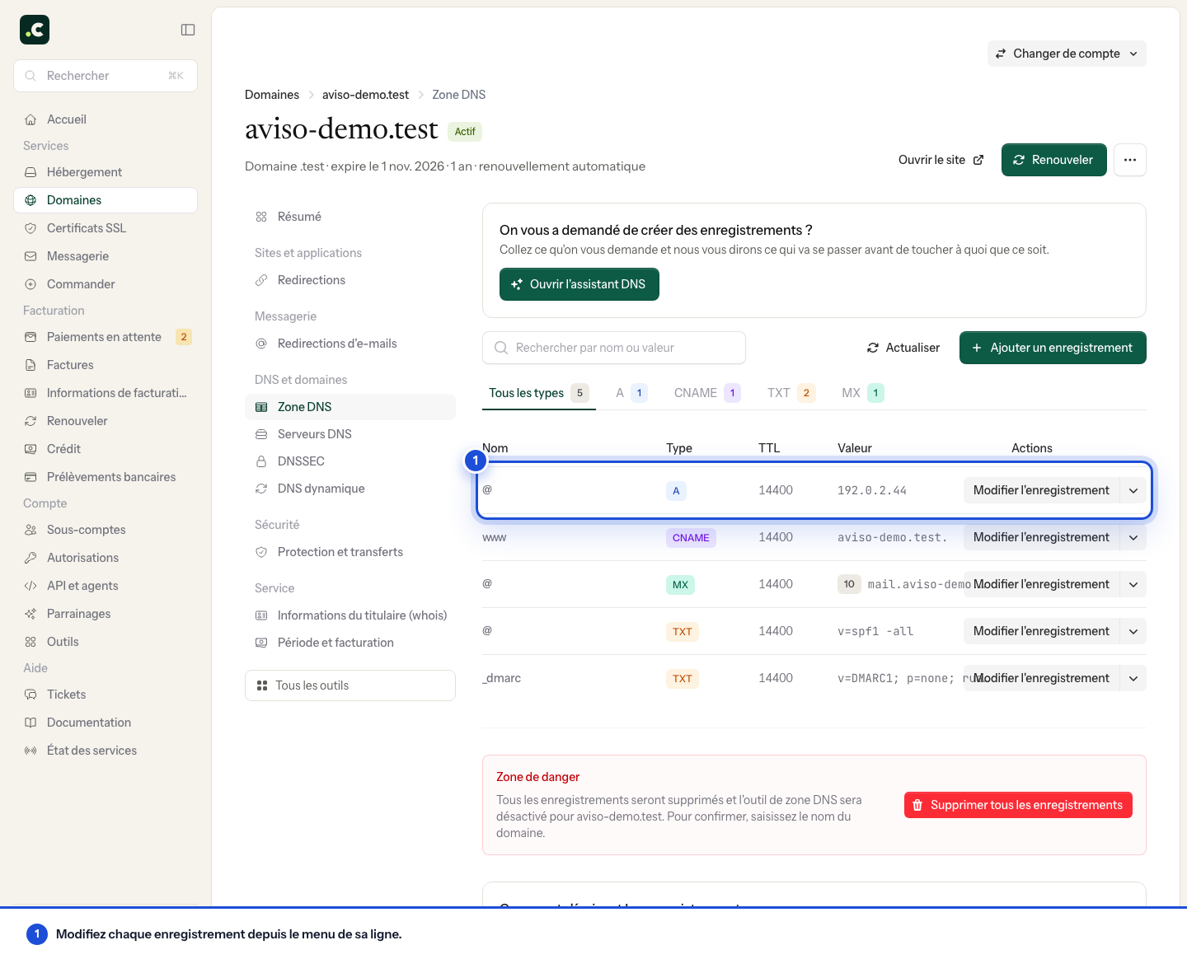Select the Tous les types tab
This screenshot has height=959, width=1187.
coord(539,393)
